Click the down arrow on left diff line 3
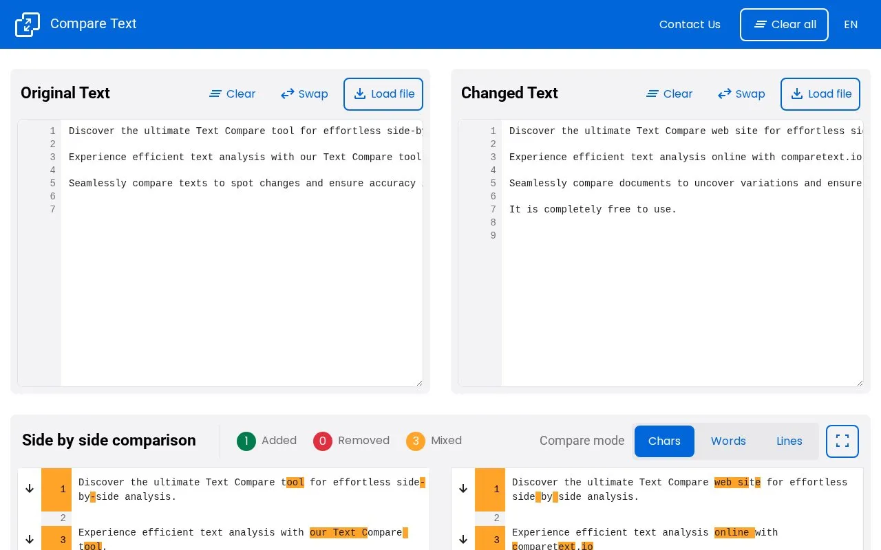Viewport: 881px width, 550px height. click(x=30, y=539)
